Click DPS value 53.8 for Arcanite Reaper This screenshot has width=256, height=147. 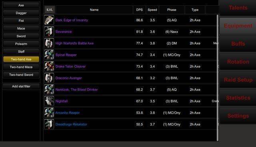tap(140, 113)
